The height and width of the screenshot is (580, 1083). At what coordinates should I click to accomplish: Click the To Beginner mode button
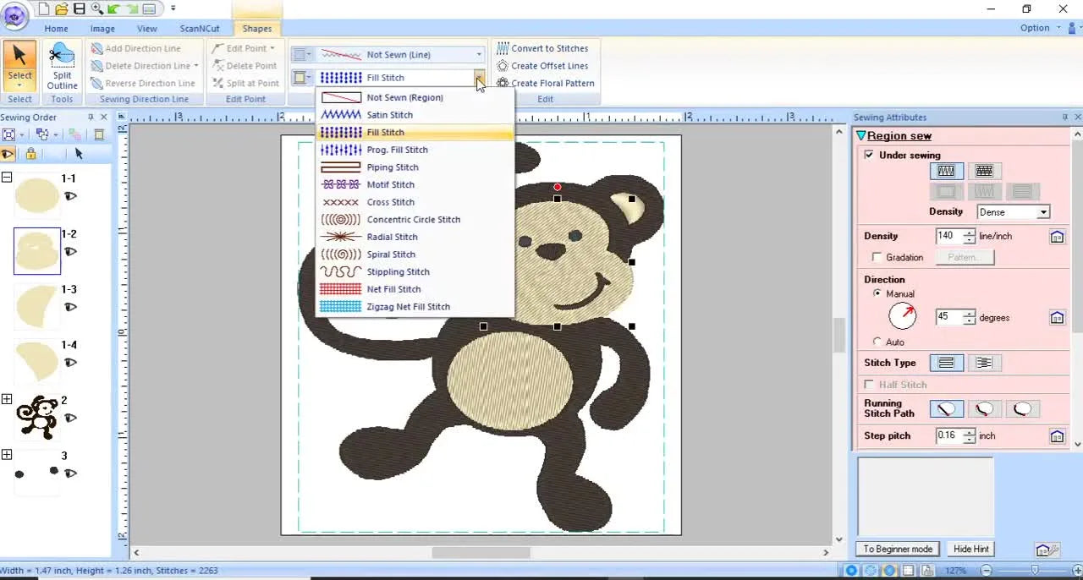click(897, 549)
